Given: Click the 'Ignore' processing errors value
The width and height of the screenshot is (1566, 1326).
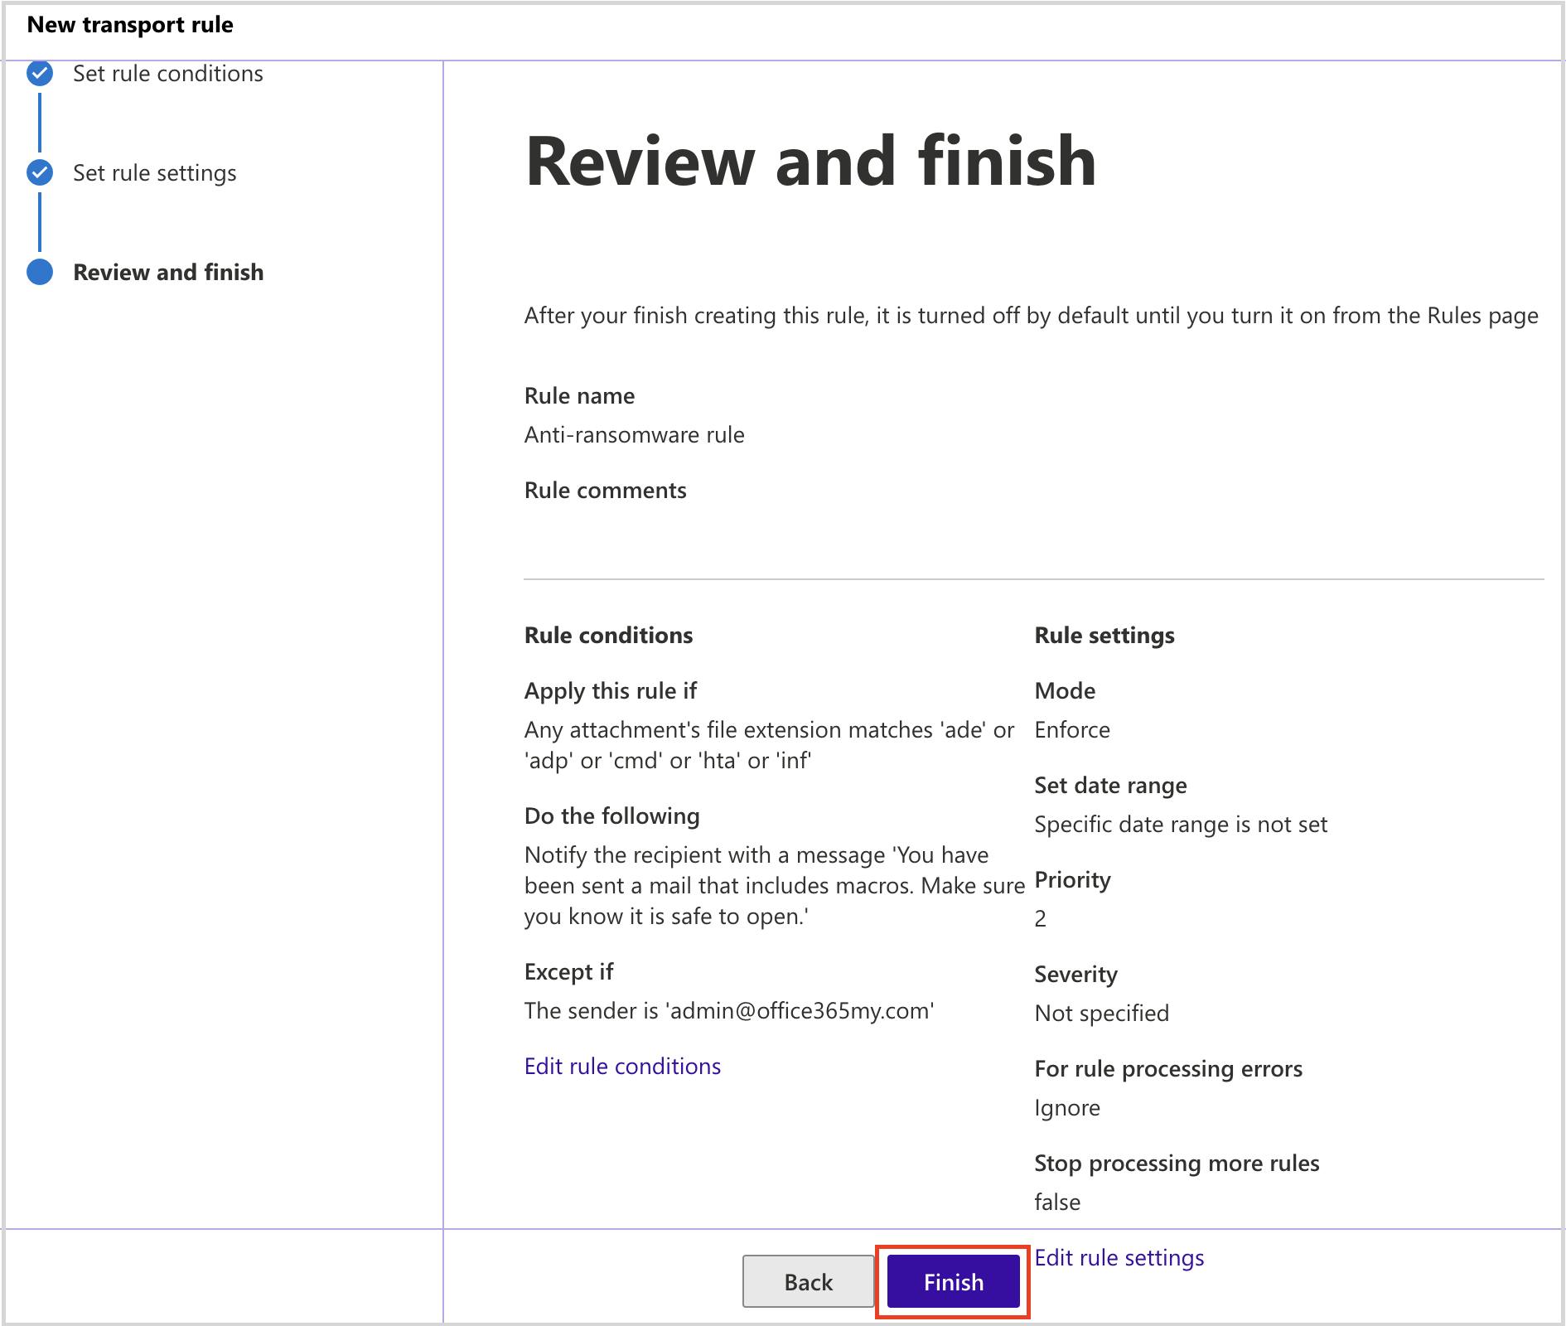Looking at the screenshot, I should coord(1066,1108).
